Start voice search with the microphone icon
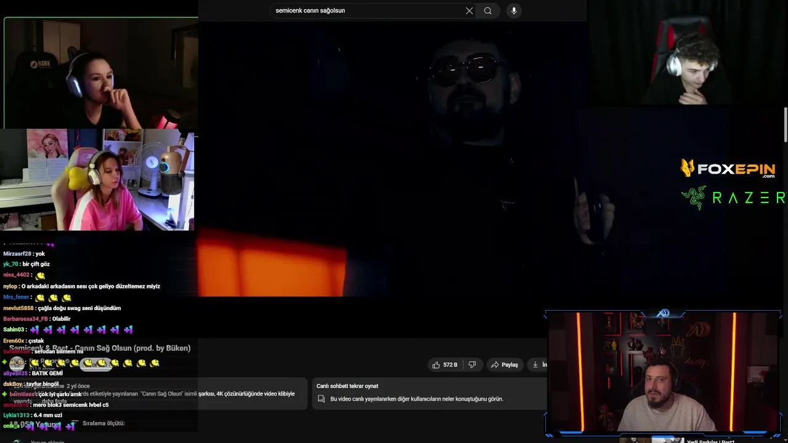 pos(513,10)
